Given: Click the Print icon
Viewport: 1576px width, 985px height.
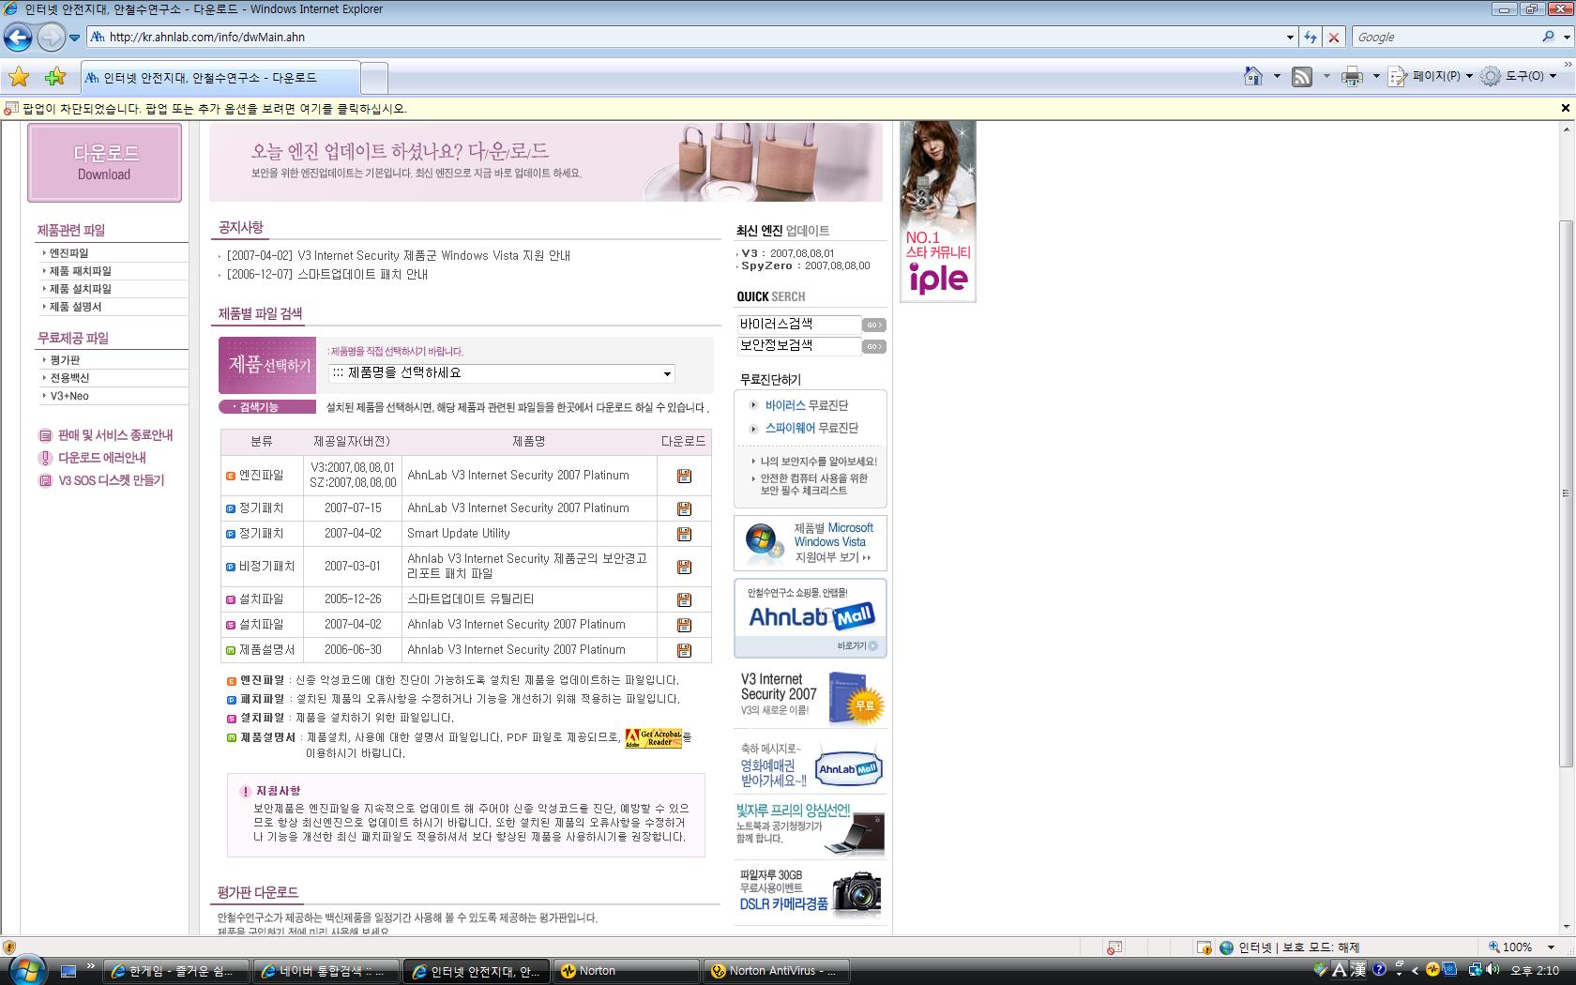Looking at the screenshot, I should (x=1352, y=77).
